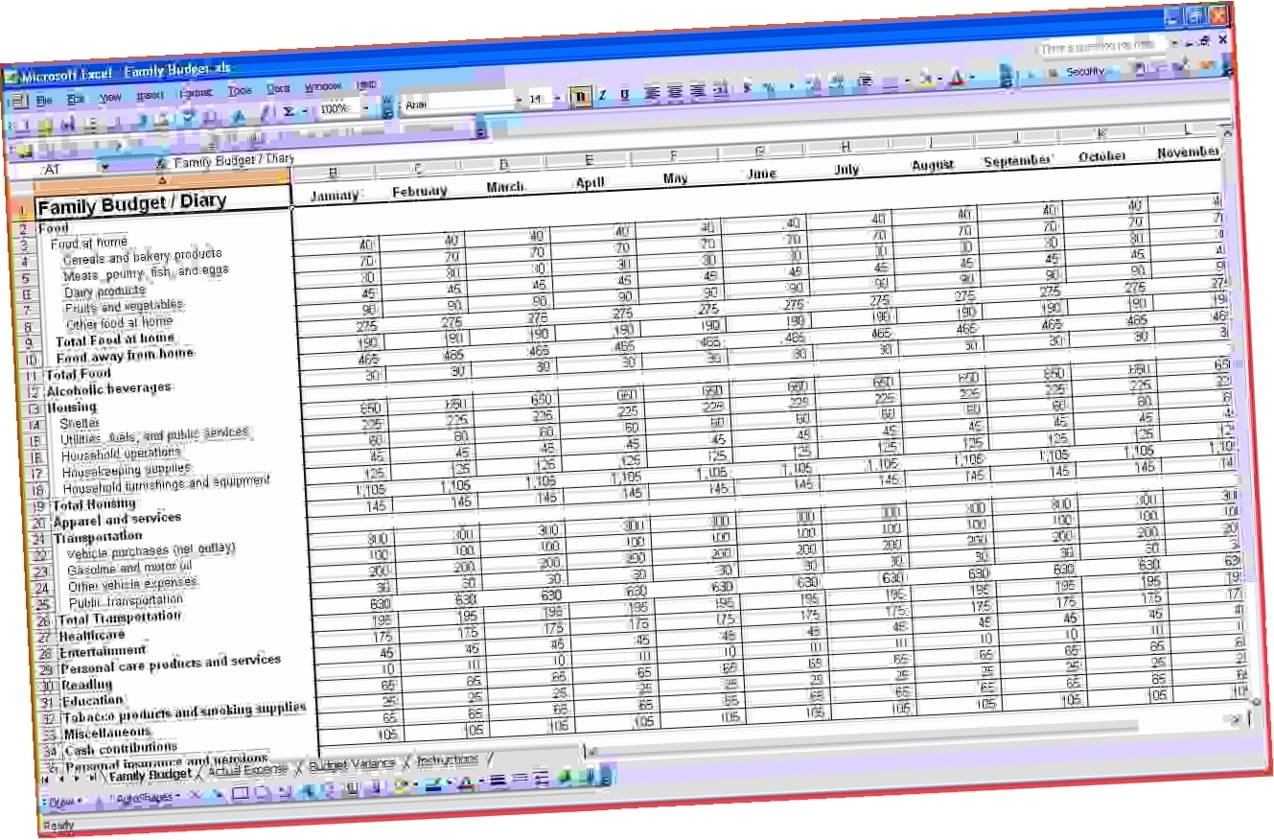The width and height of the screenshot is (1274, 840).
Task: Toggle italic formatting
Action: (x=601, y=96)
